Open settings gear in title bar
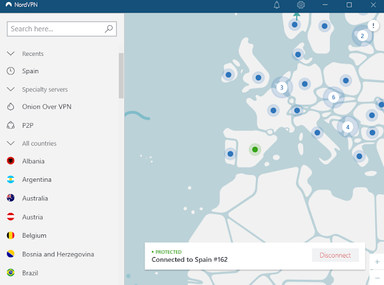Image resolution: width=384 pixels, height=285 pixels. (x=301, y=5)
